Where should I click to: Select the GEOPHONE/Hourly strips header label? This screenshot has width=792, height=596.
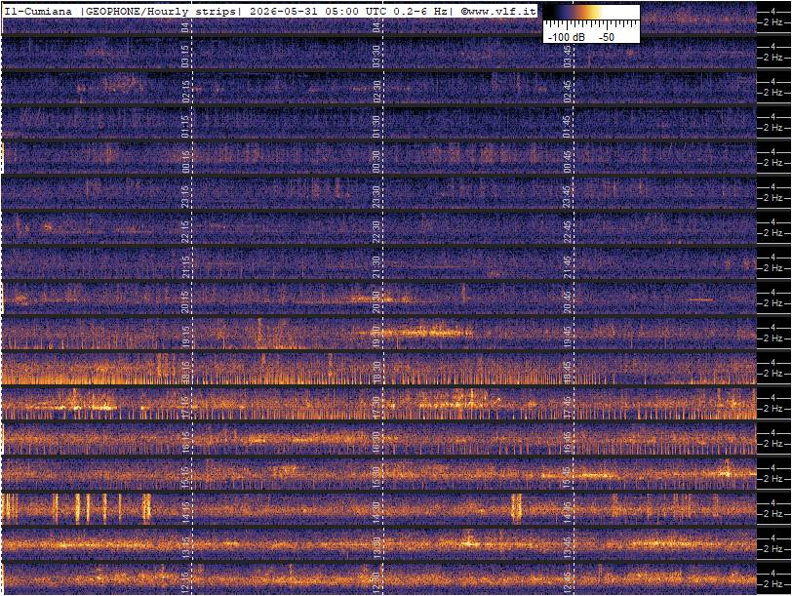[x=160, y=12]
